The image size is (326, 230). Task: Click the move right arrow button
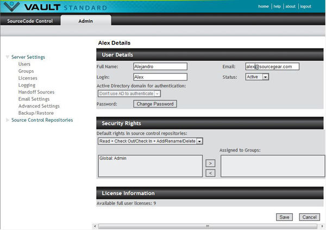point(211,163)
